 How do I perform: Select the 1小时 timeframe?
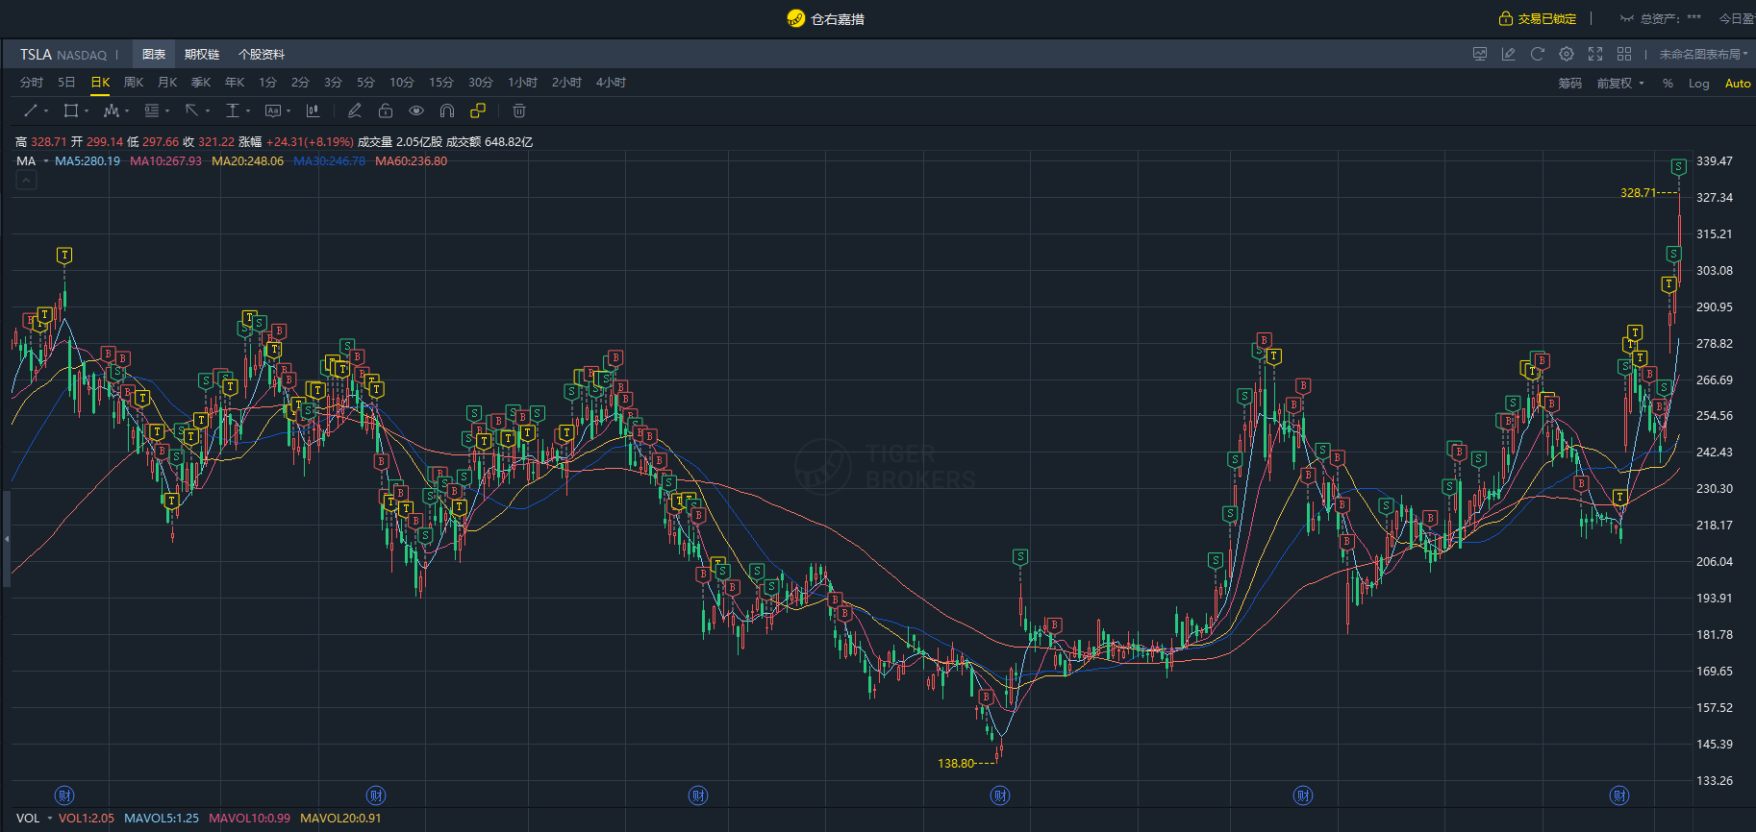pos(523,83)
